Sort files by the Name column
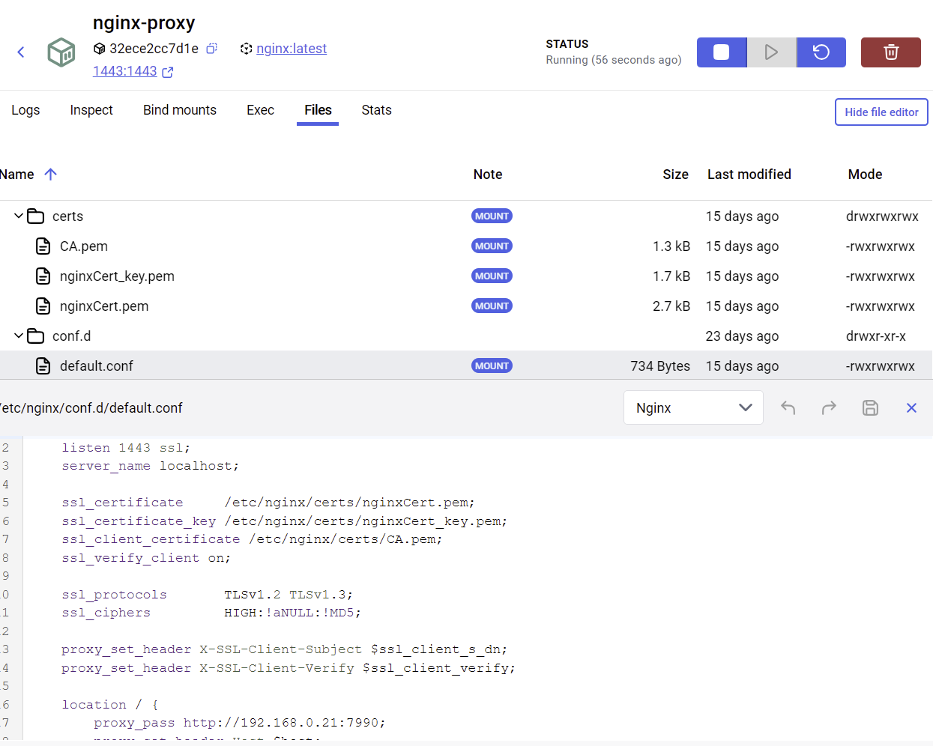The image size is (933, 746). click(16, 175)
